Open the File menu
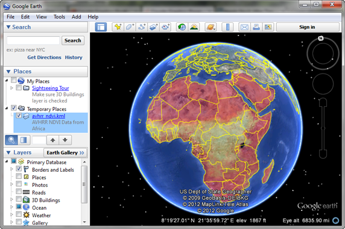Viewport: 345px width, 229px height. coord(10,17)
